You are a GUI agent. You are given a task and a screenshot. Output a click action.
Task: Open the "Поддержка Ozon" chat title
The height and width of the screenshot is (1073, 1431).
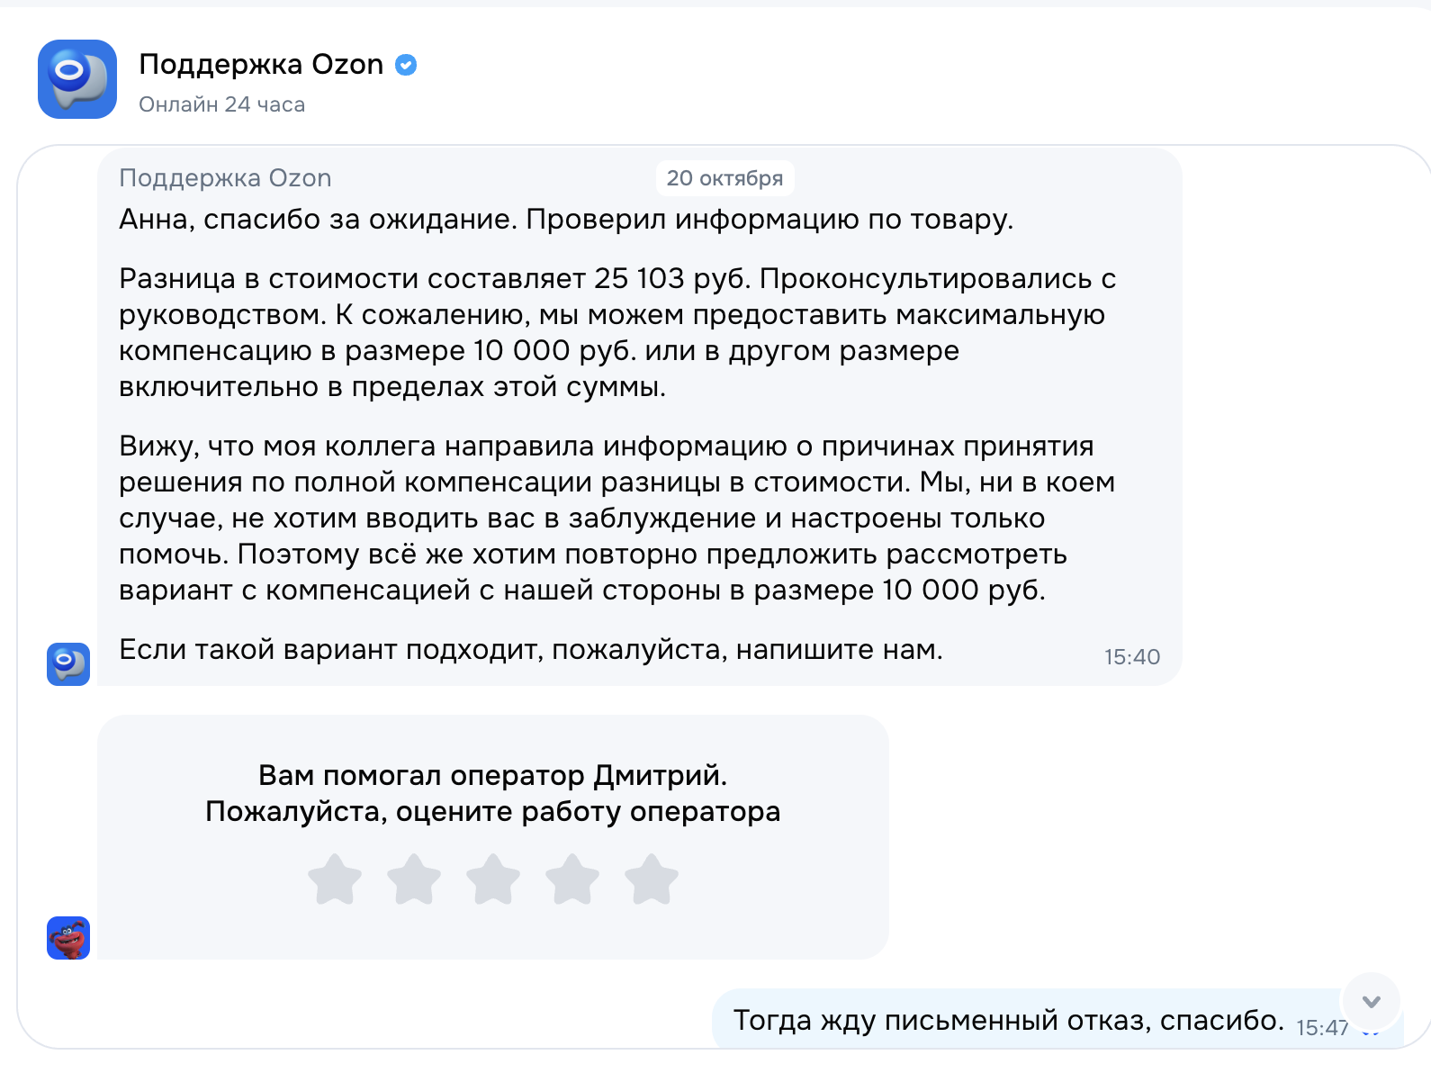click(x=261, y=65)
